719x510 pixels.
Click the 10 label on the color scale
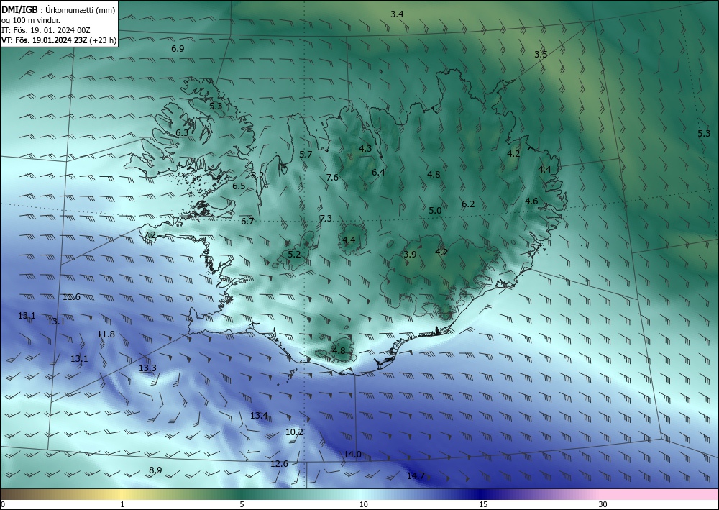[x=363, y=504]
